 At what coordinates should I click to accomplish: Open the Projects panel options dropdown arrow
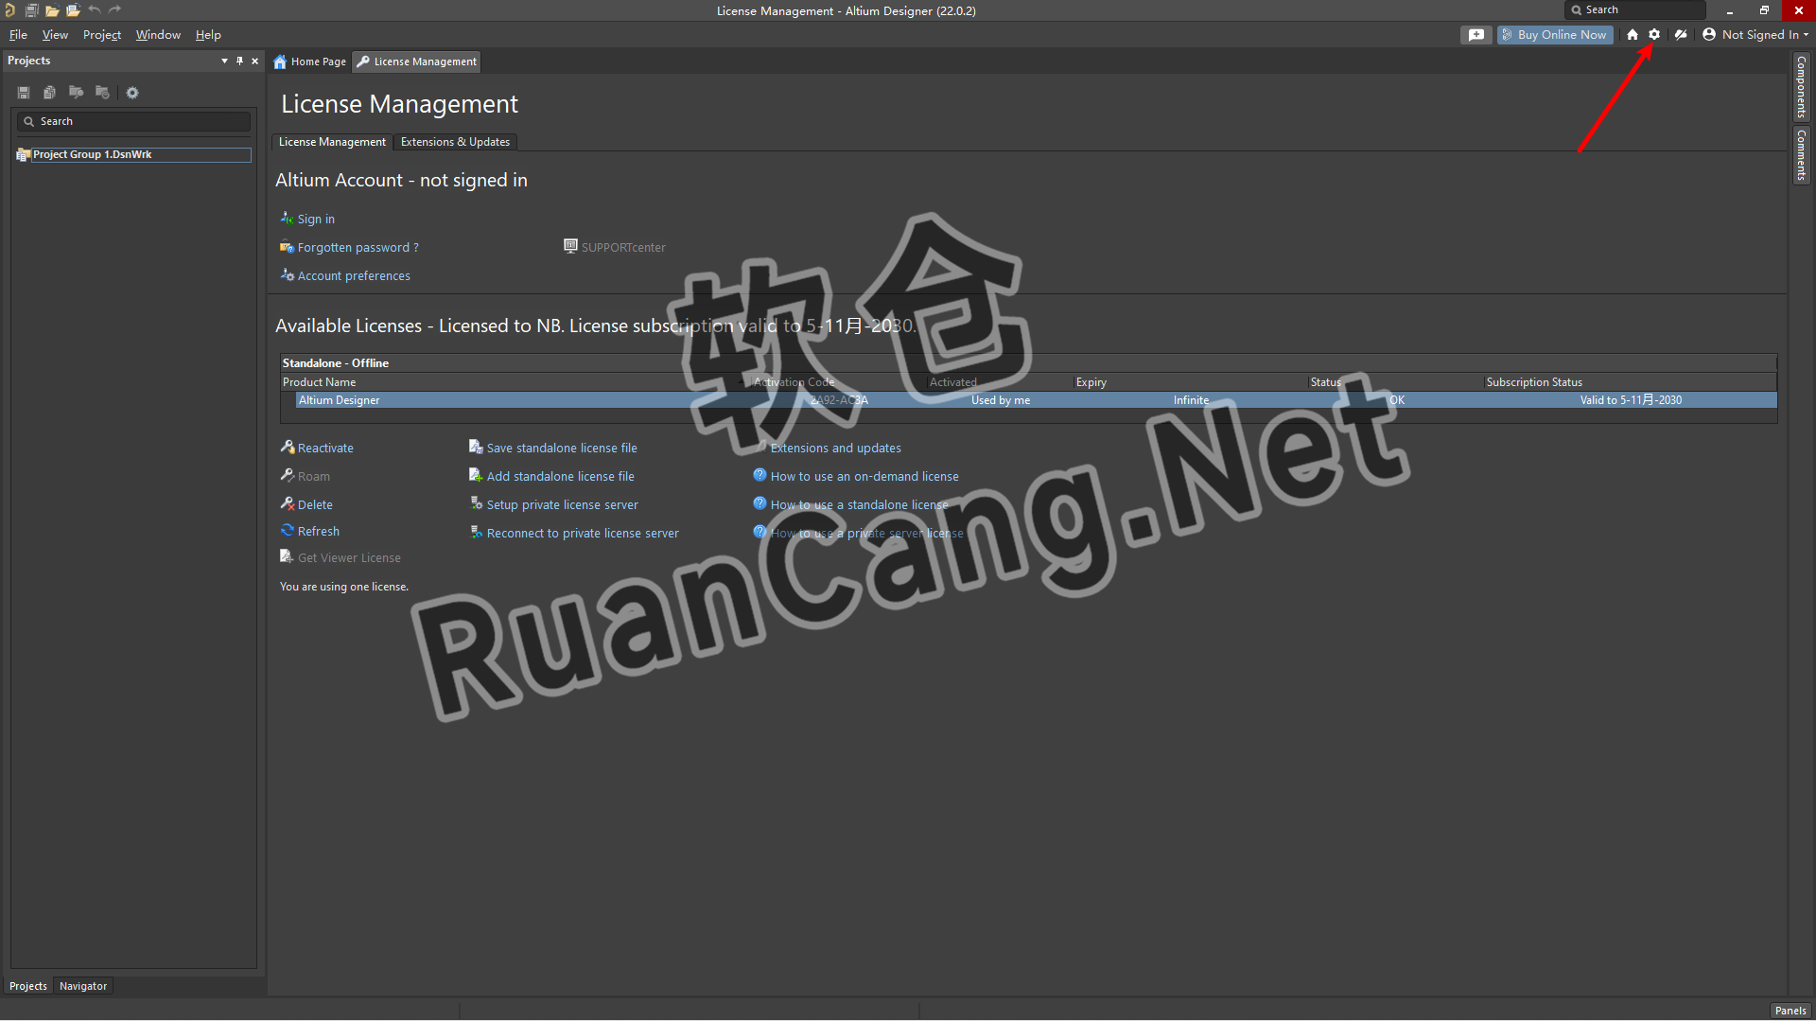pos(224,61)
